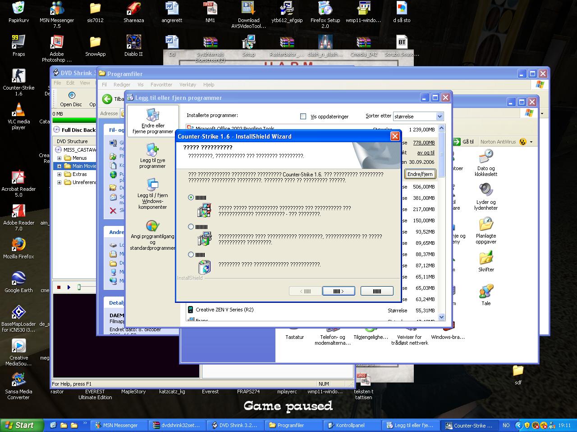Open the Rediger menu in Programfiler window
577x432 pixels.
pyautogui.click(x=122, y=85)
